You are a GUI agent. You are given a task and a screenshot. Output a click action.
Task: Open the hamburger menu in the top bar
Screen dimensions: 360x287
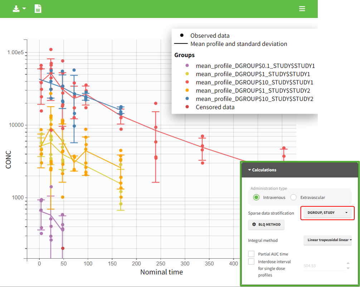coord(302,9)
